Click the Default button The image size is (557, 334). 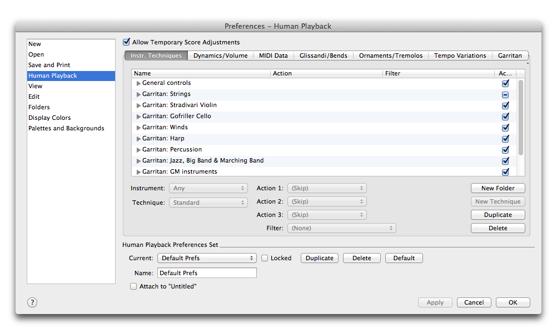pos(404,257)
